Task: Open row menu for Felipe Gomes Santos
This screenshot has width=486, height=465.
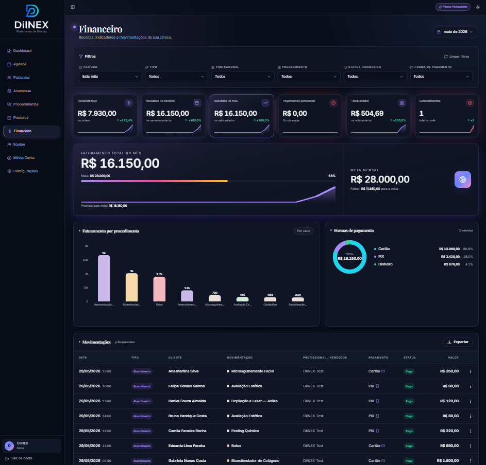Action: pos(470,386)
